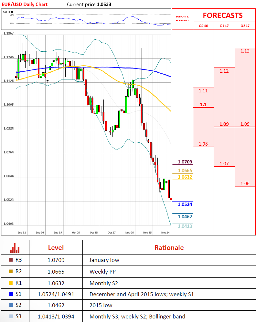
Task: Click the Support & Resistance header
Action: pyautogui.click(x=182, y=18)
